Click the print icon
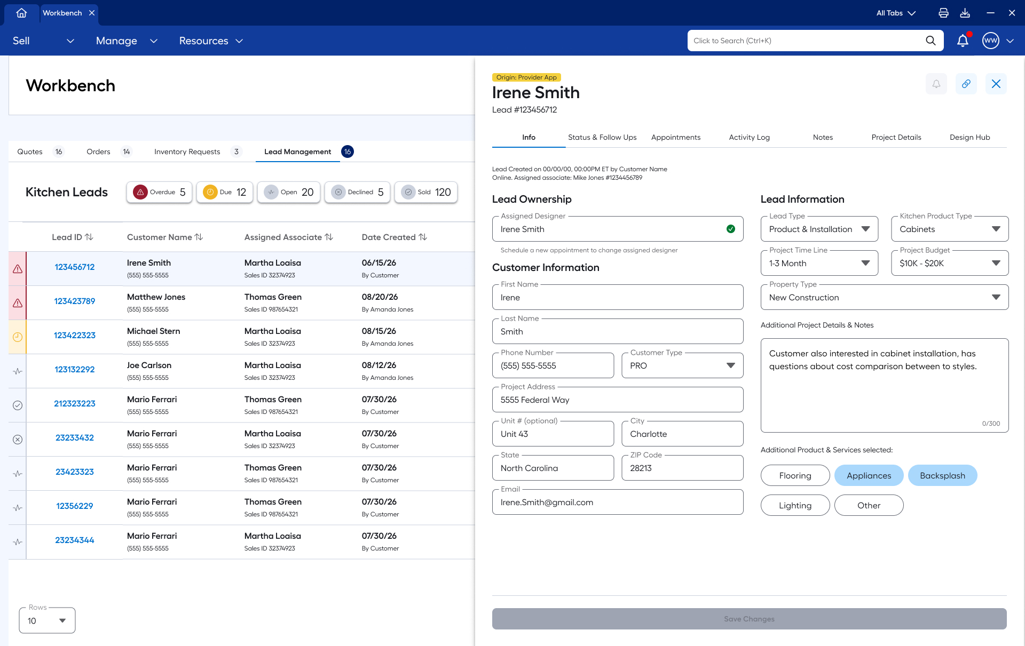Image resolution: width=1025 pixels, height=646 pixels. click(x=943, y=13)
